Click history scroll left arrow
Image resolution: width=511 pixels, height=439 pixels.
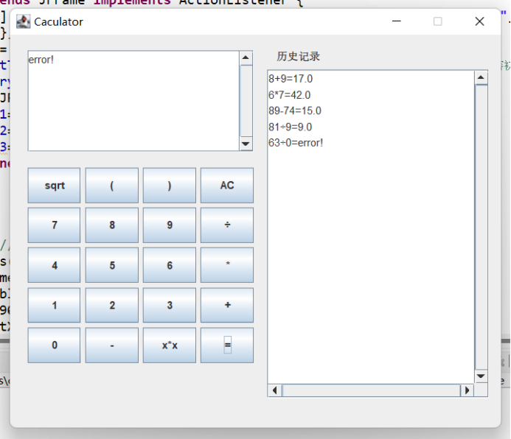tap(275, 390)
